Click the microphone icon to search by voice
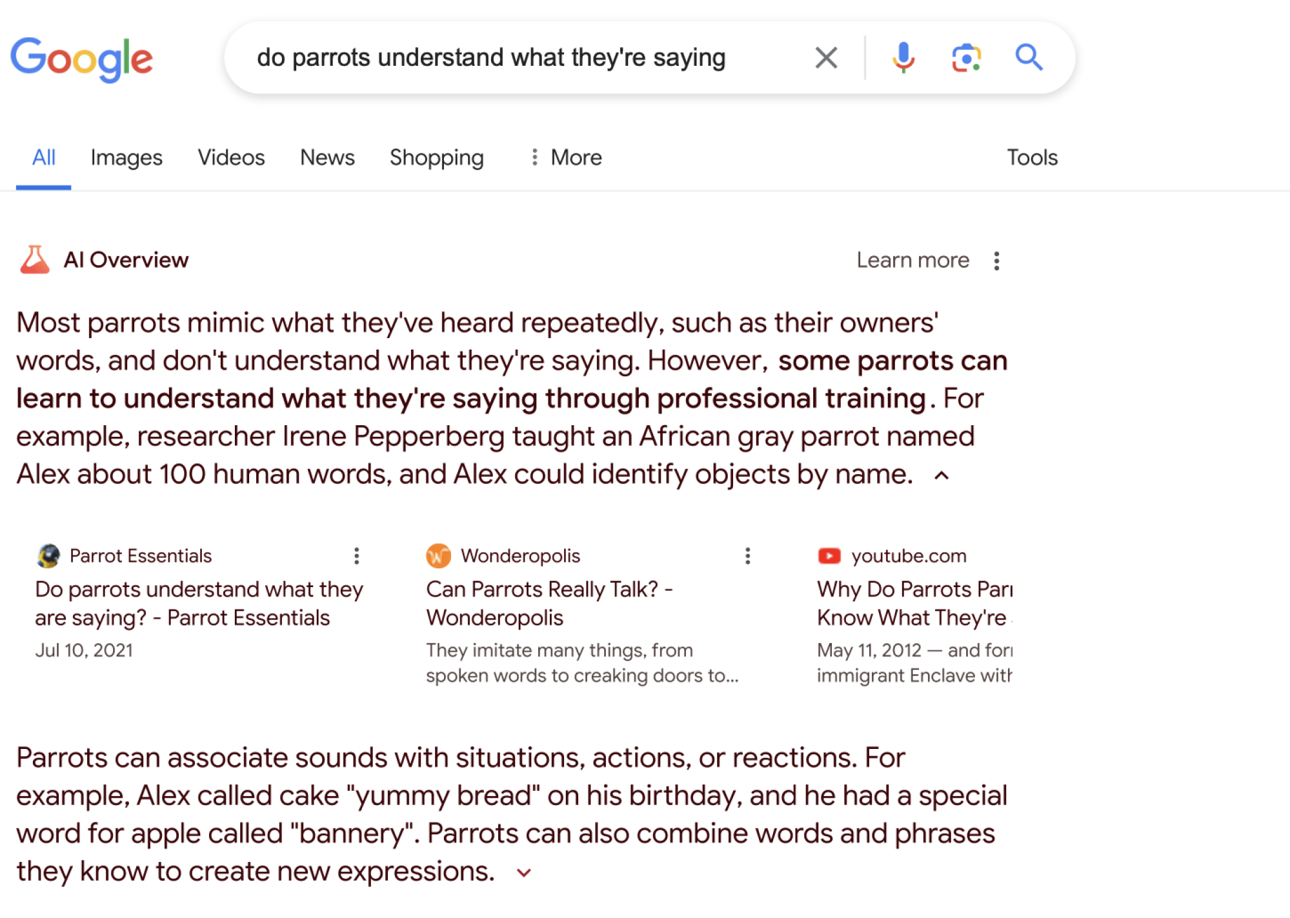The width and height of the screenshot is (1290, 918). [903, 57]
